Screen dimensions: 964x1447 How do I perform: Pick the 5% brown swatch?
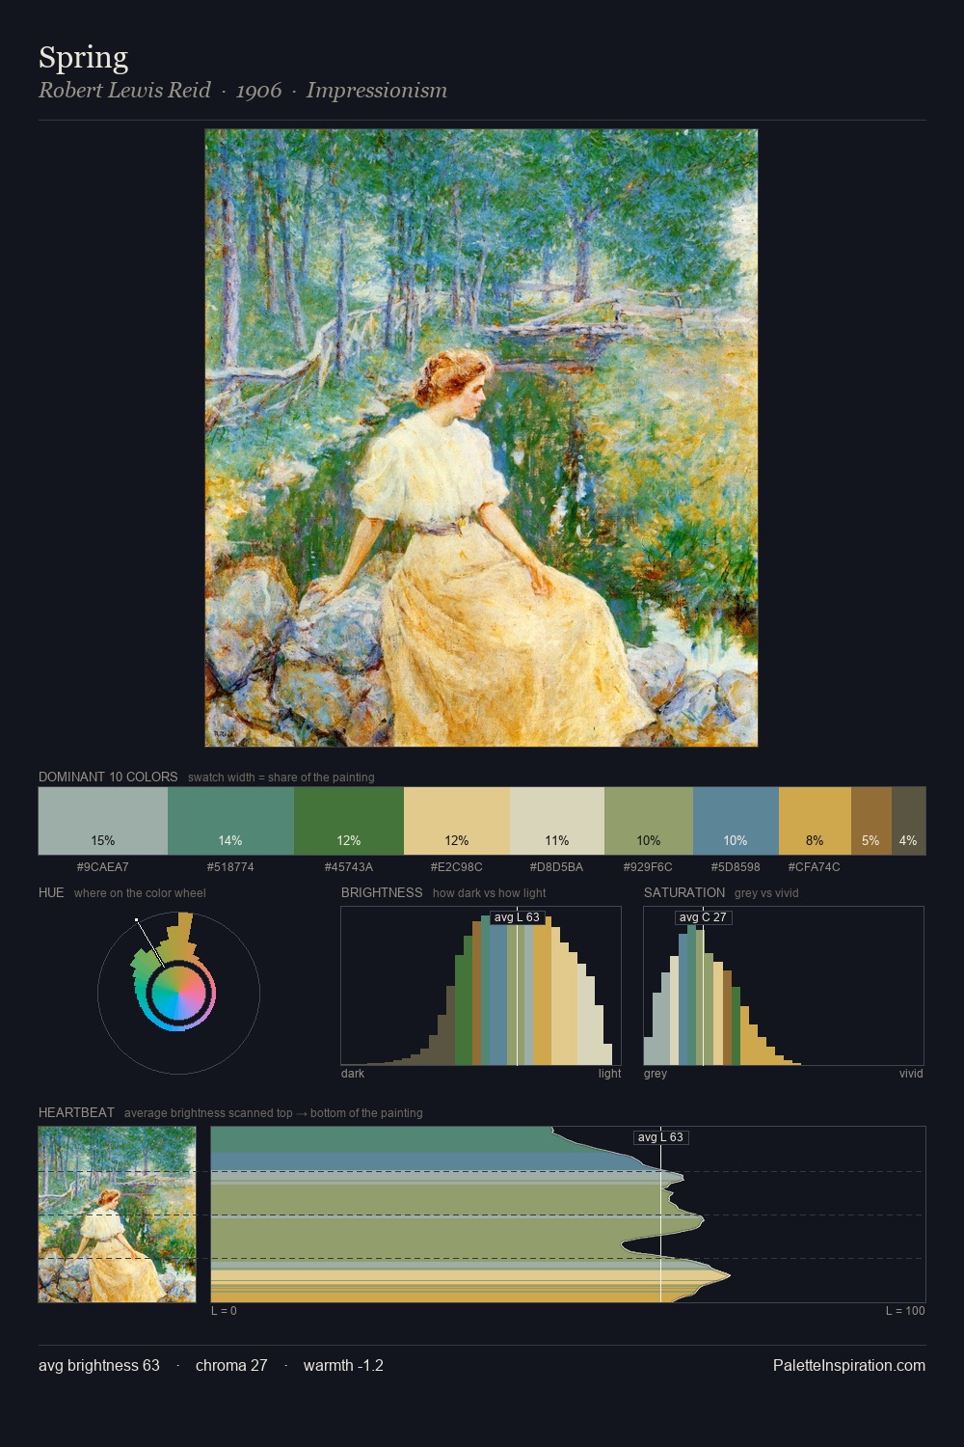tap(871, 821)
